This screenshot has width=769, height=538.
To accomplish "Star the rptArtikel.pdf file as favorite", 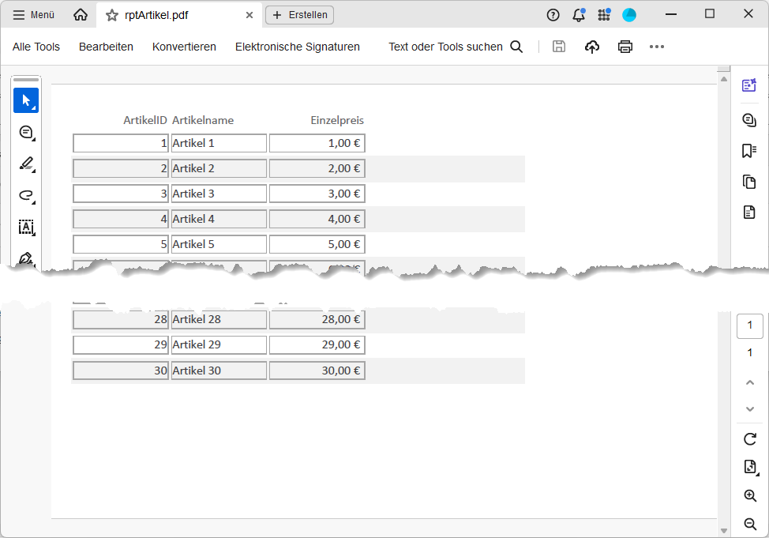I will tap(111, 15).
